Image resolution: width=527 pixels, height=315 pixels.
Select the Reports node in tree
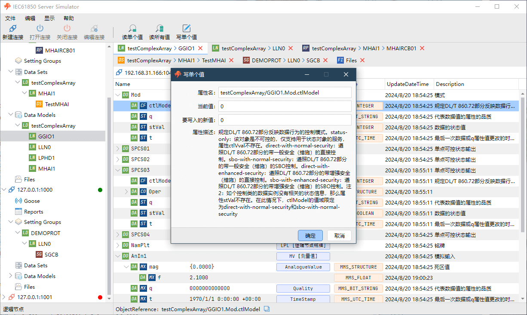(34, 211)
